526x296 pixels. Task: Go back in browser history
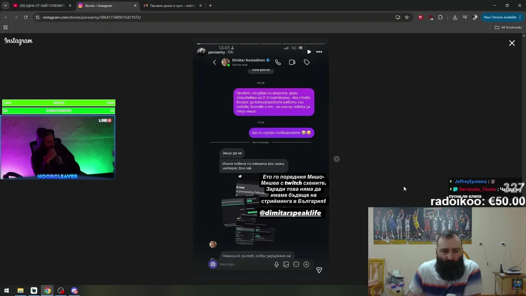(6, 17)
